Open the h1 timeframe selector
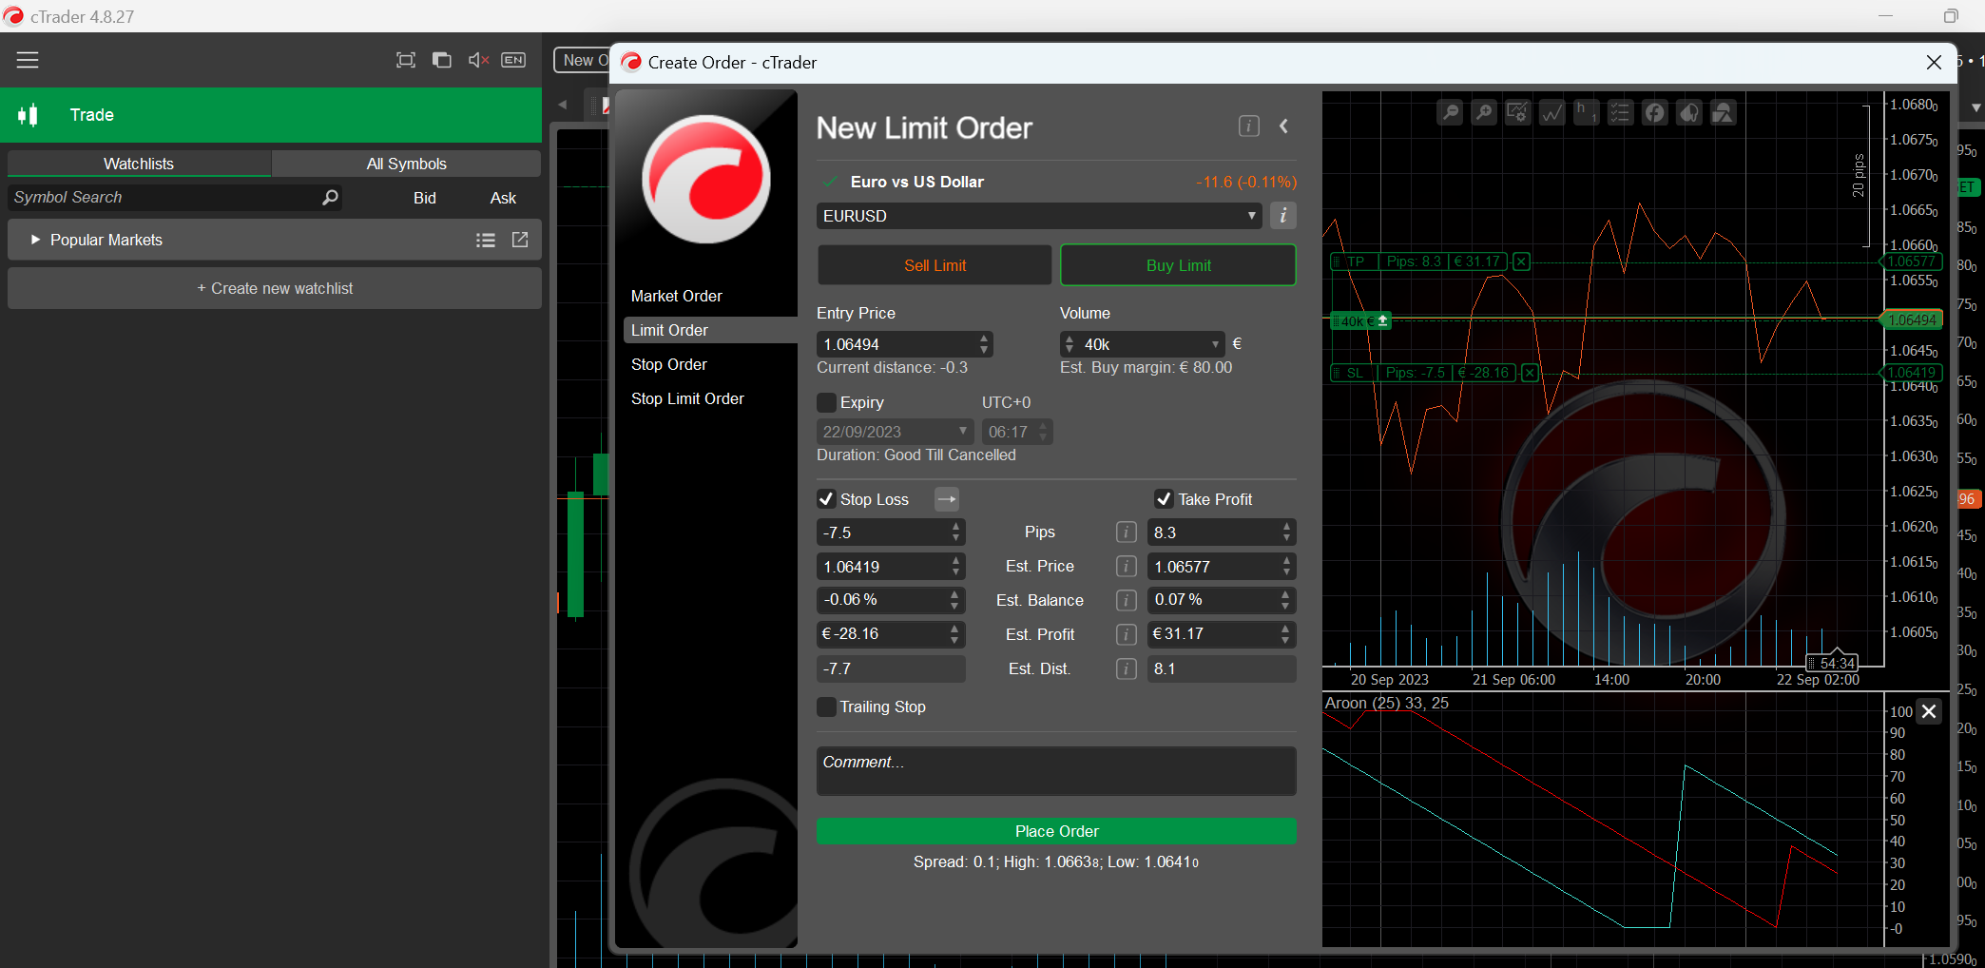 click(1587, 113)
